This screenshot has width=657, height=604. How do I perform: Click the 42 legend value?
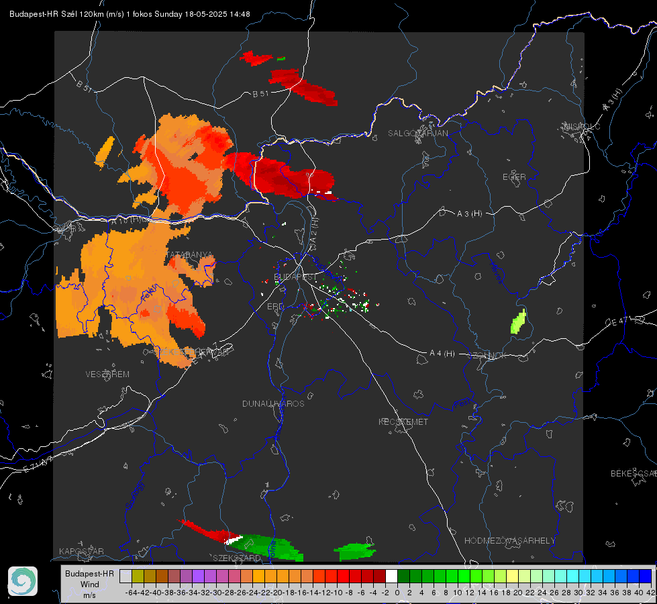(650, 593)
